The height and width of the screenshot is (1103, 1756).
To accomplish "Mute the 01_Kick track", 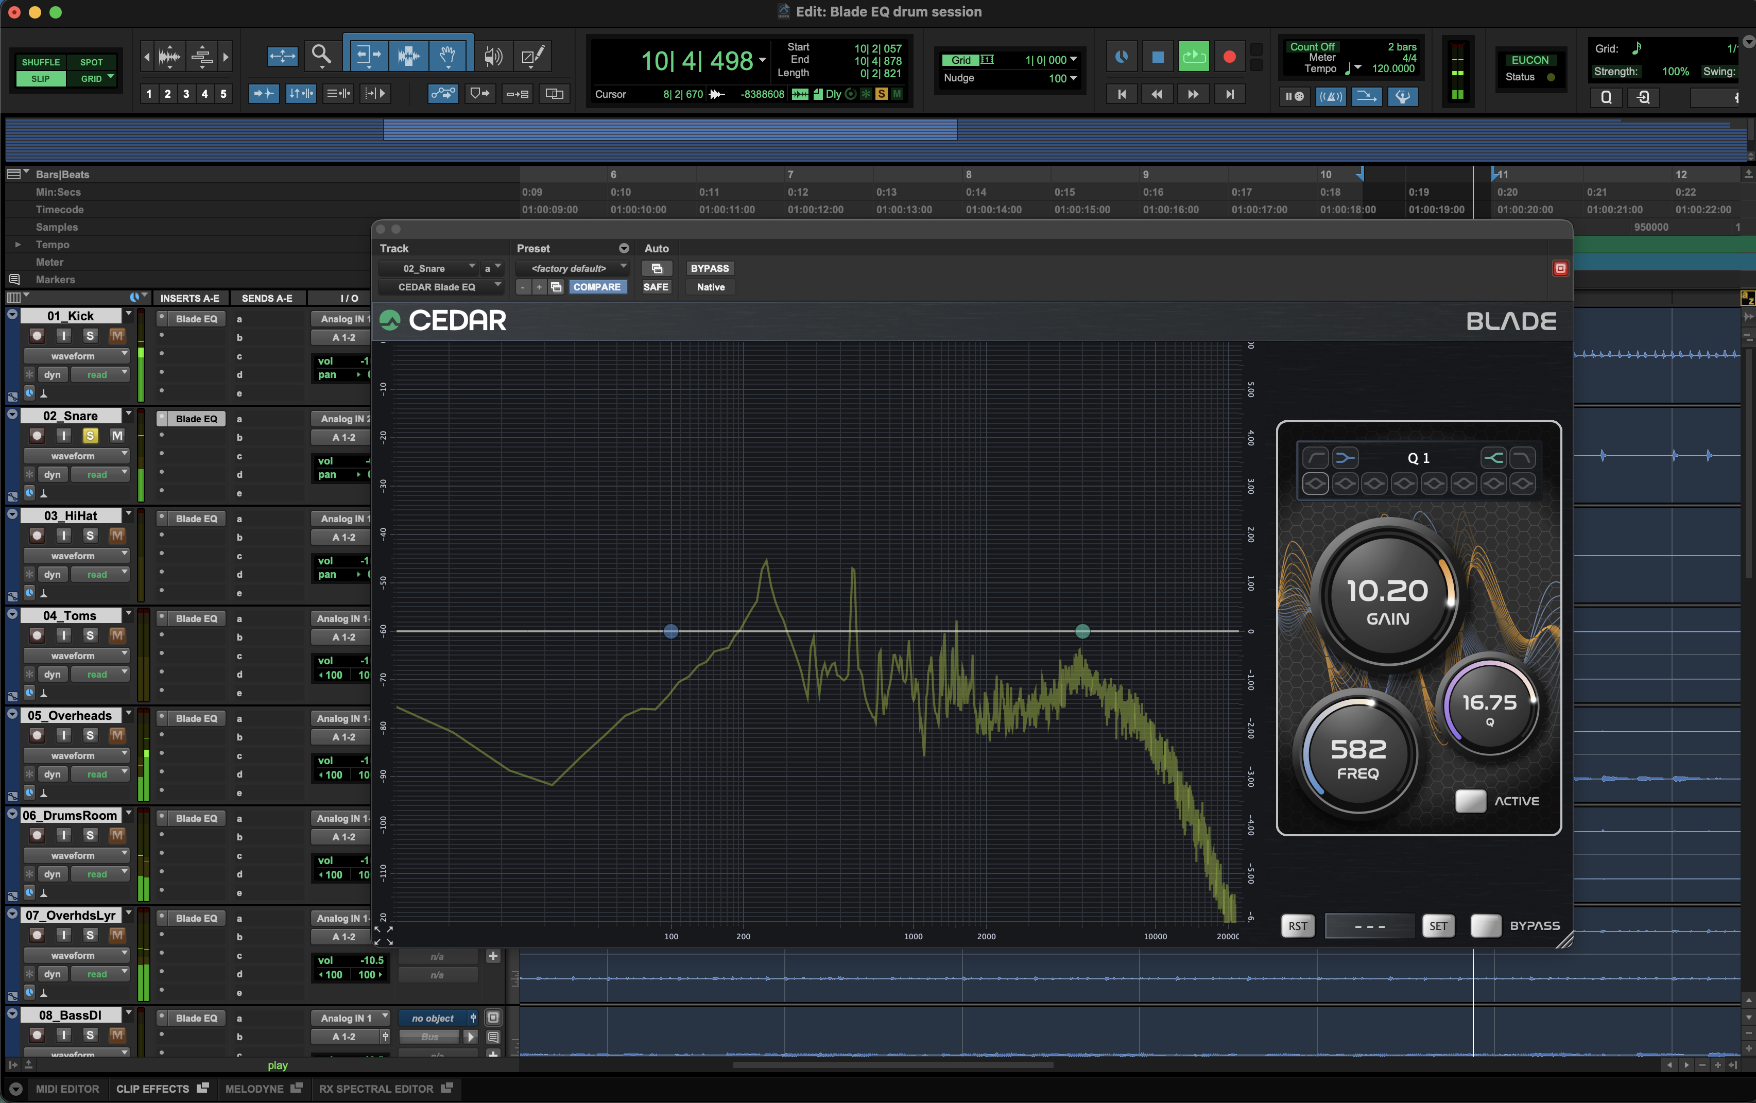I will coord(117,336).
